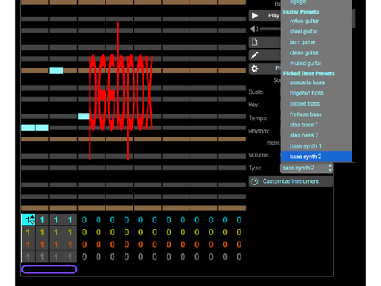381x286 pixels.
Task: Open the instrument Type dropdown showing bass synth 2
Action: [306, 168]
